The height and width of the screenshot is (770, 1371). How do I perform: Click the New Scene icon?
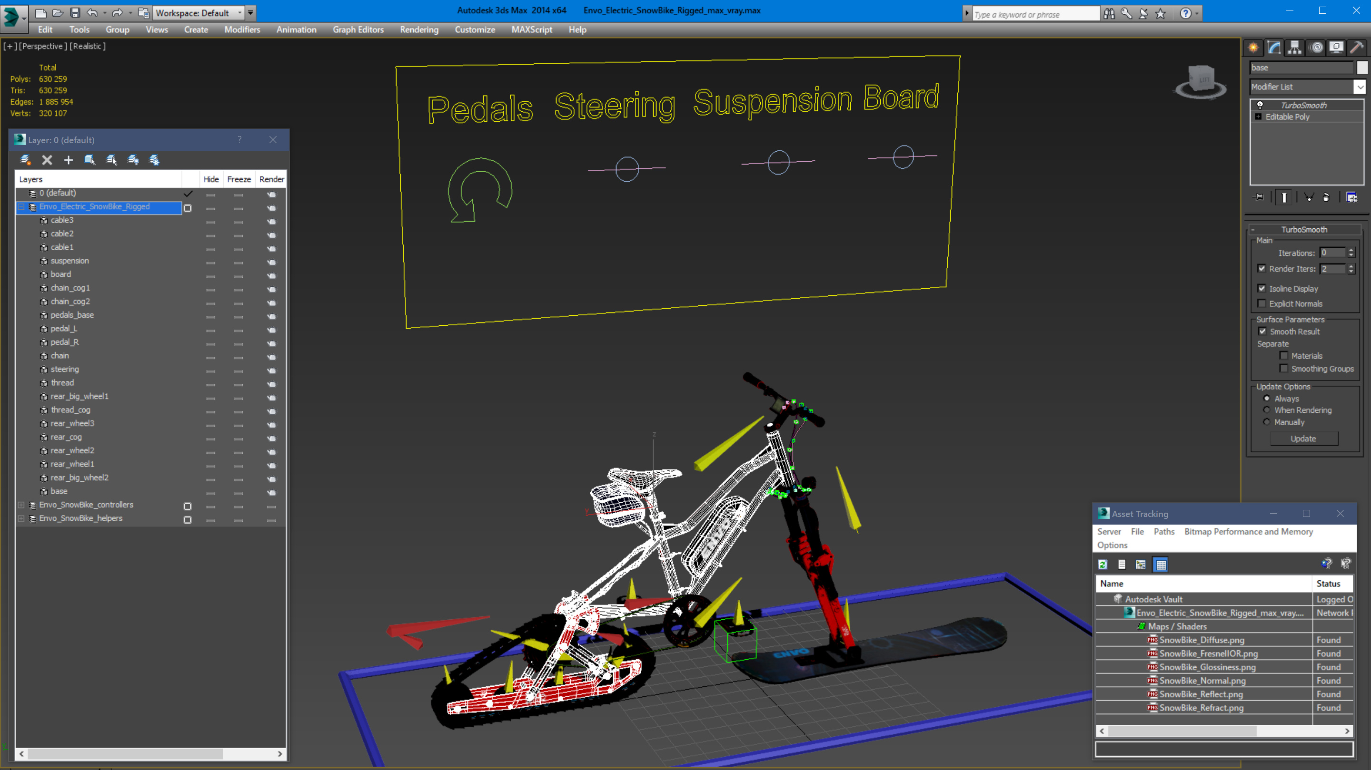(x=40, y=13)
